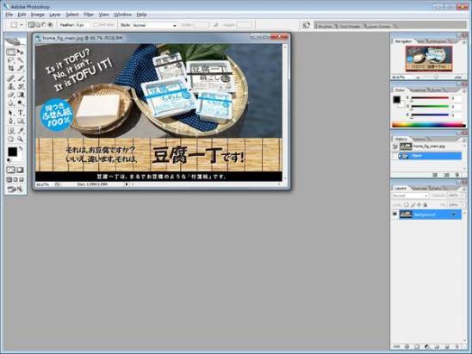The image size is (472, 354).
Task: Open the Style dropdown in options bar
Action: point(154,25)
